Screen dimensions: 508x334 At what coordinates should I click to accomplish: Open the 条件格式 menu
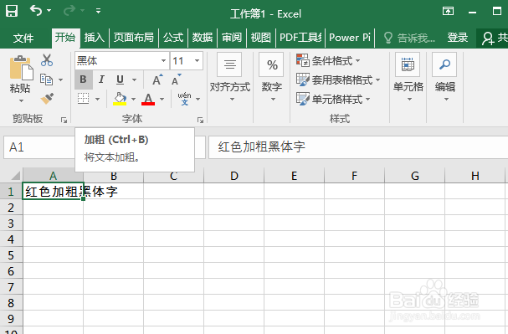[328, 60]
